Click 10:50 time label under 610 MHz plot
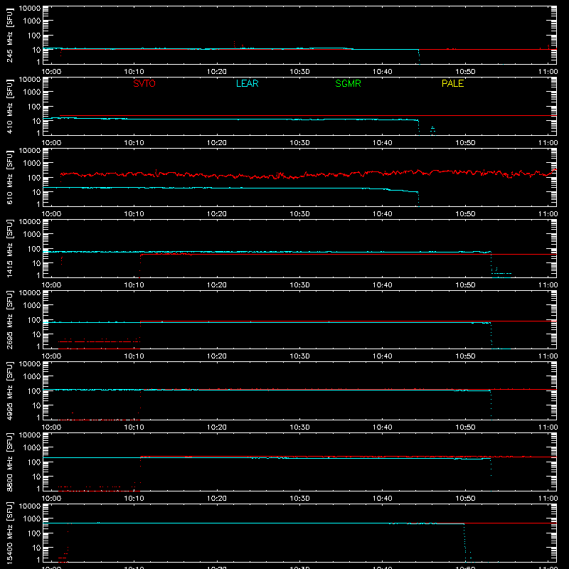 (465, 214)
